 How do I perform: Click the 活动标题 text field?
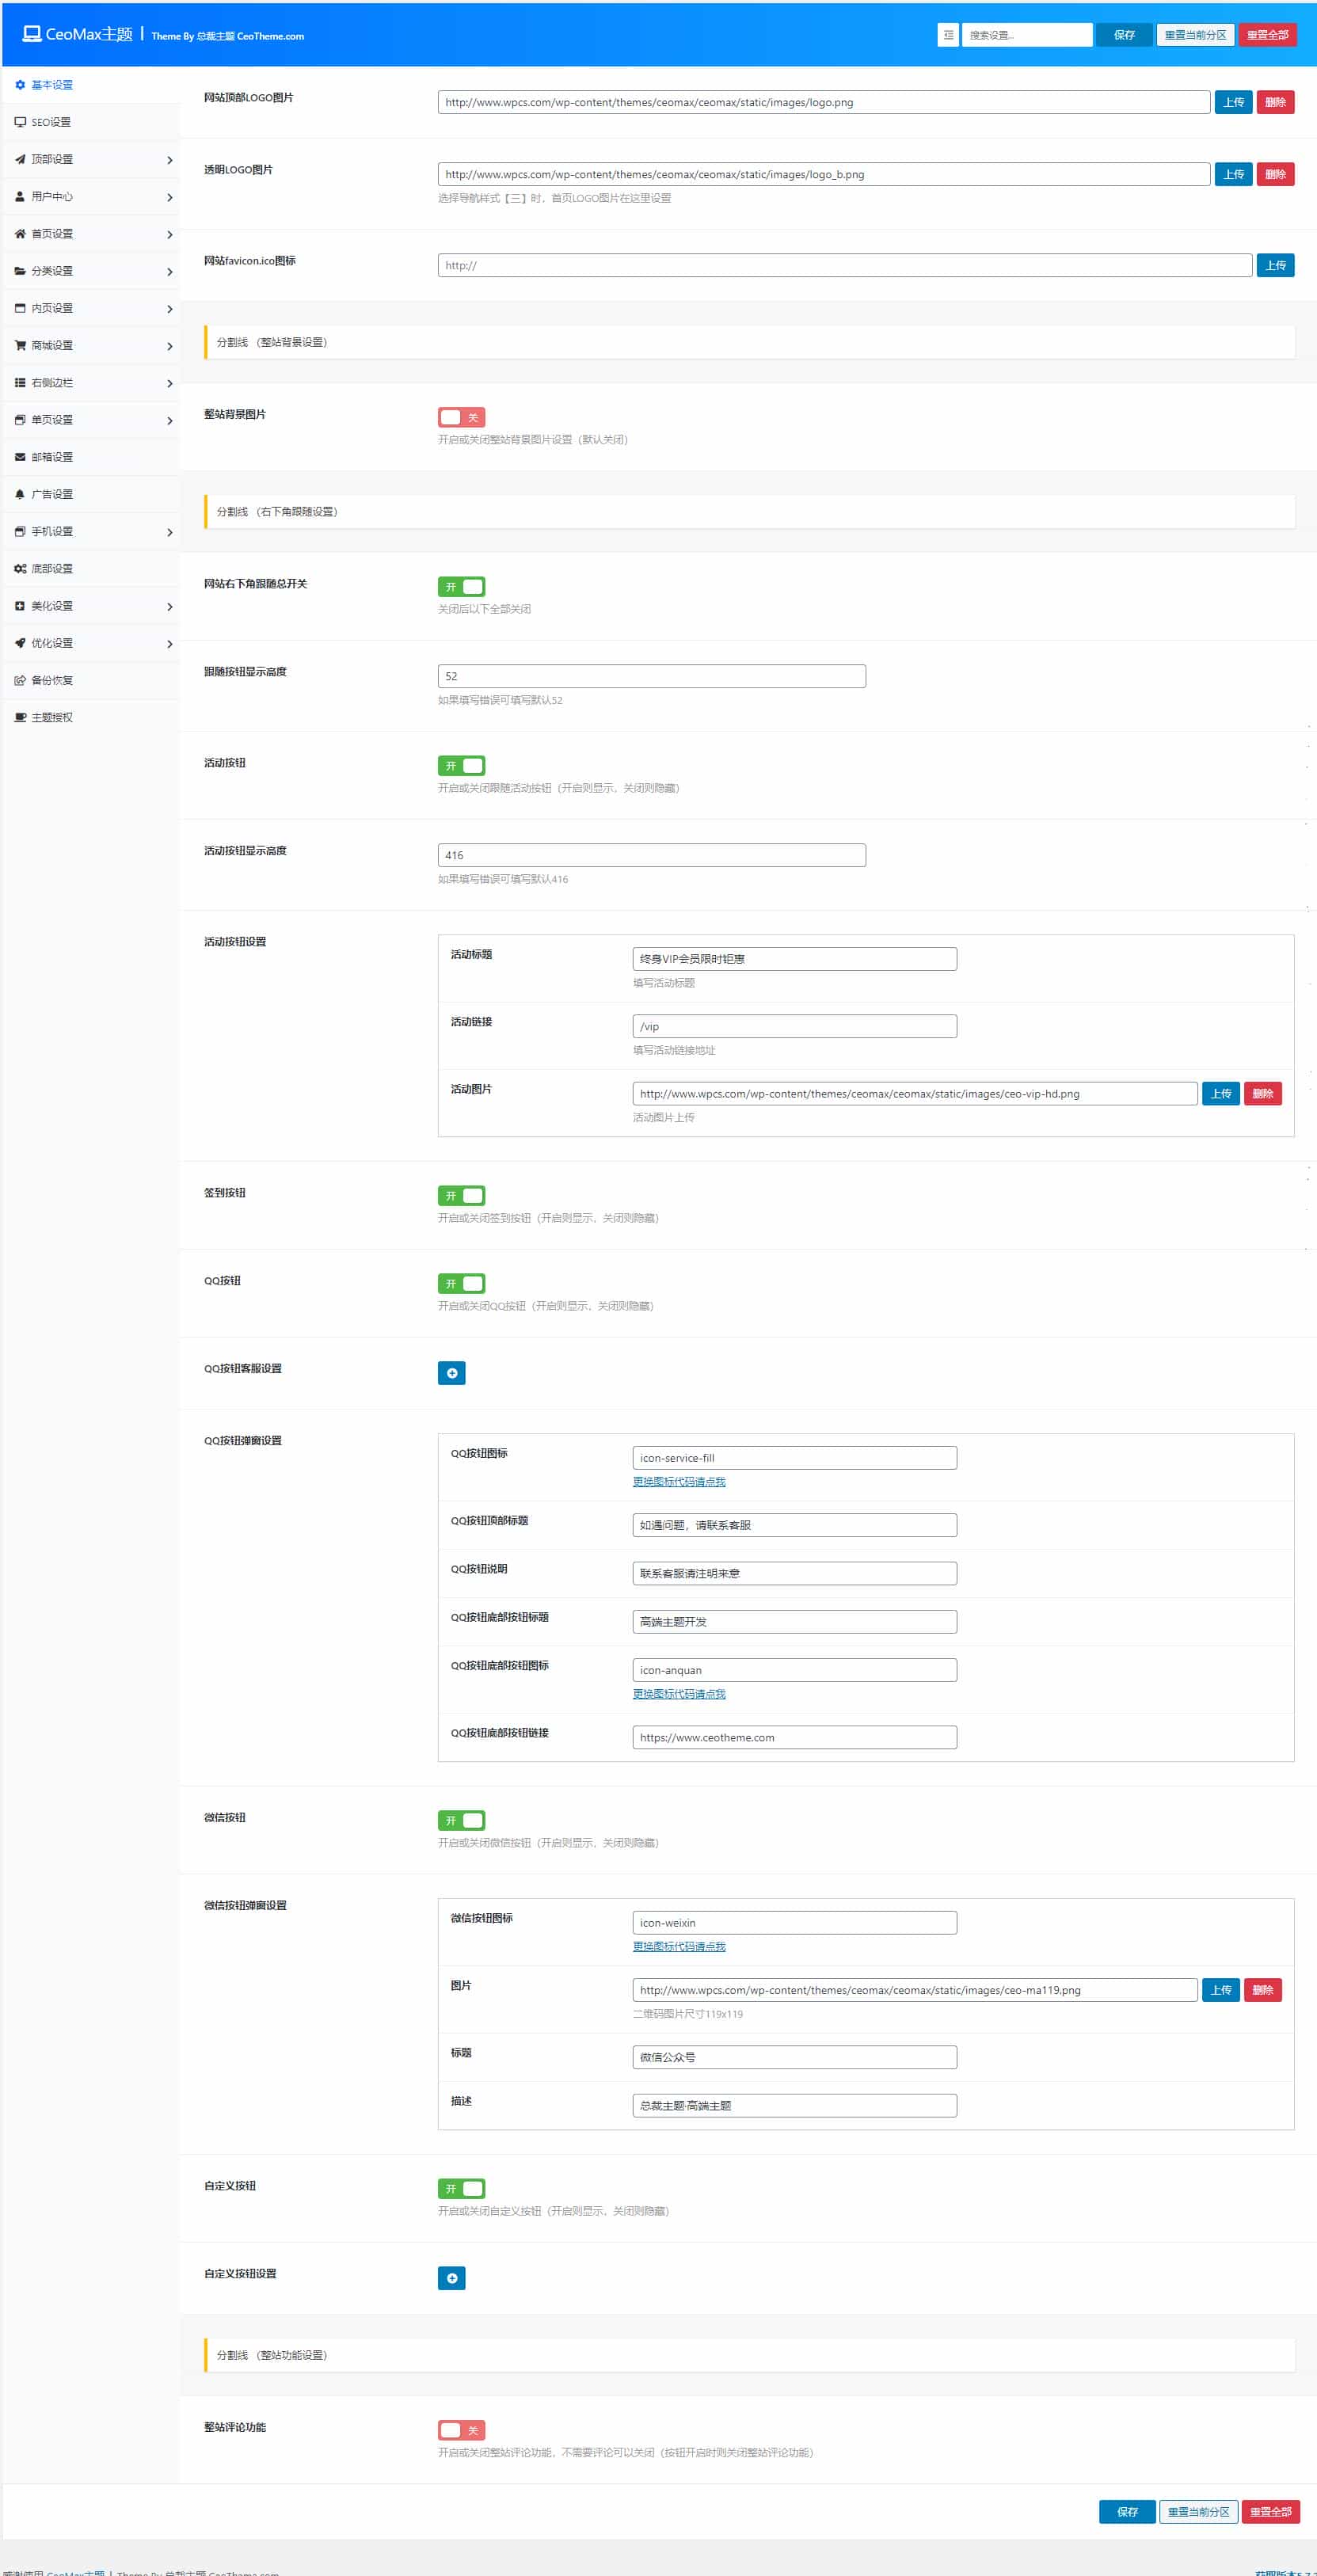click(795, 959)
